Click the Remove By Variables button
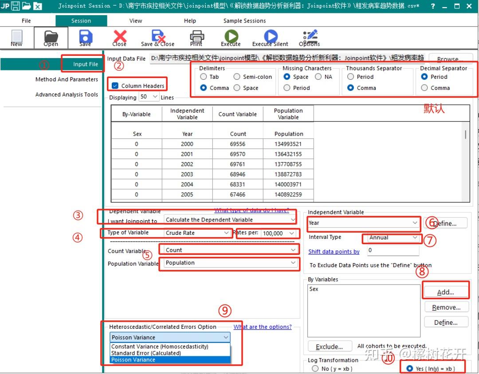The width and height of the screenshot is (479, 374). click(446, 307)
